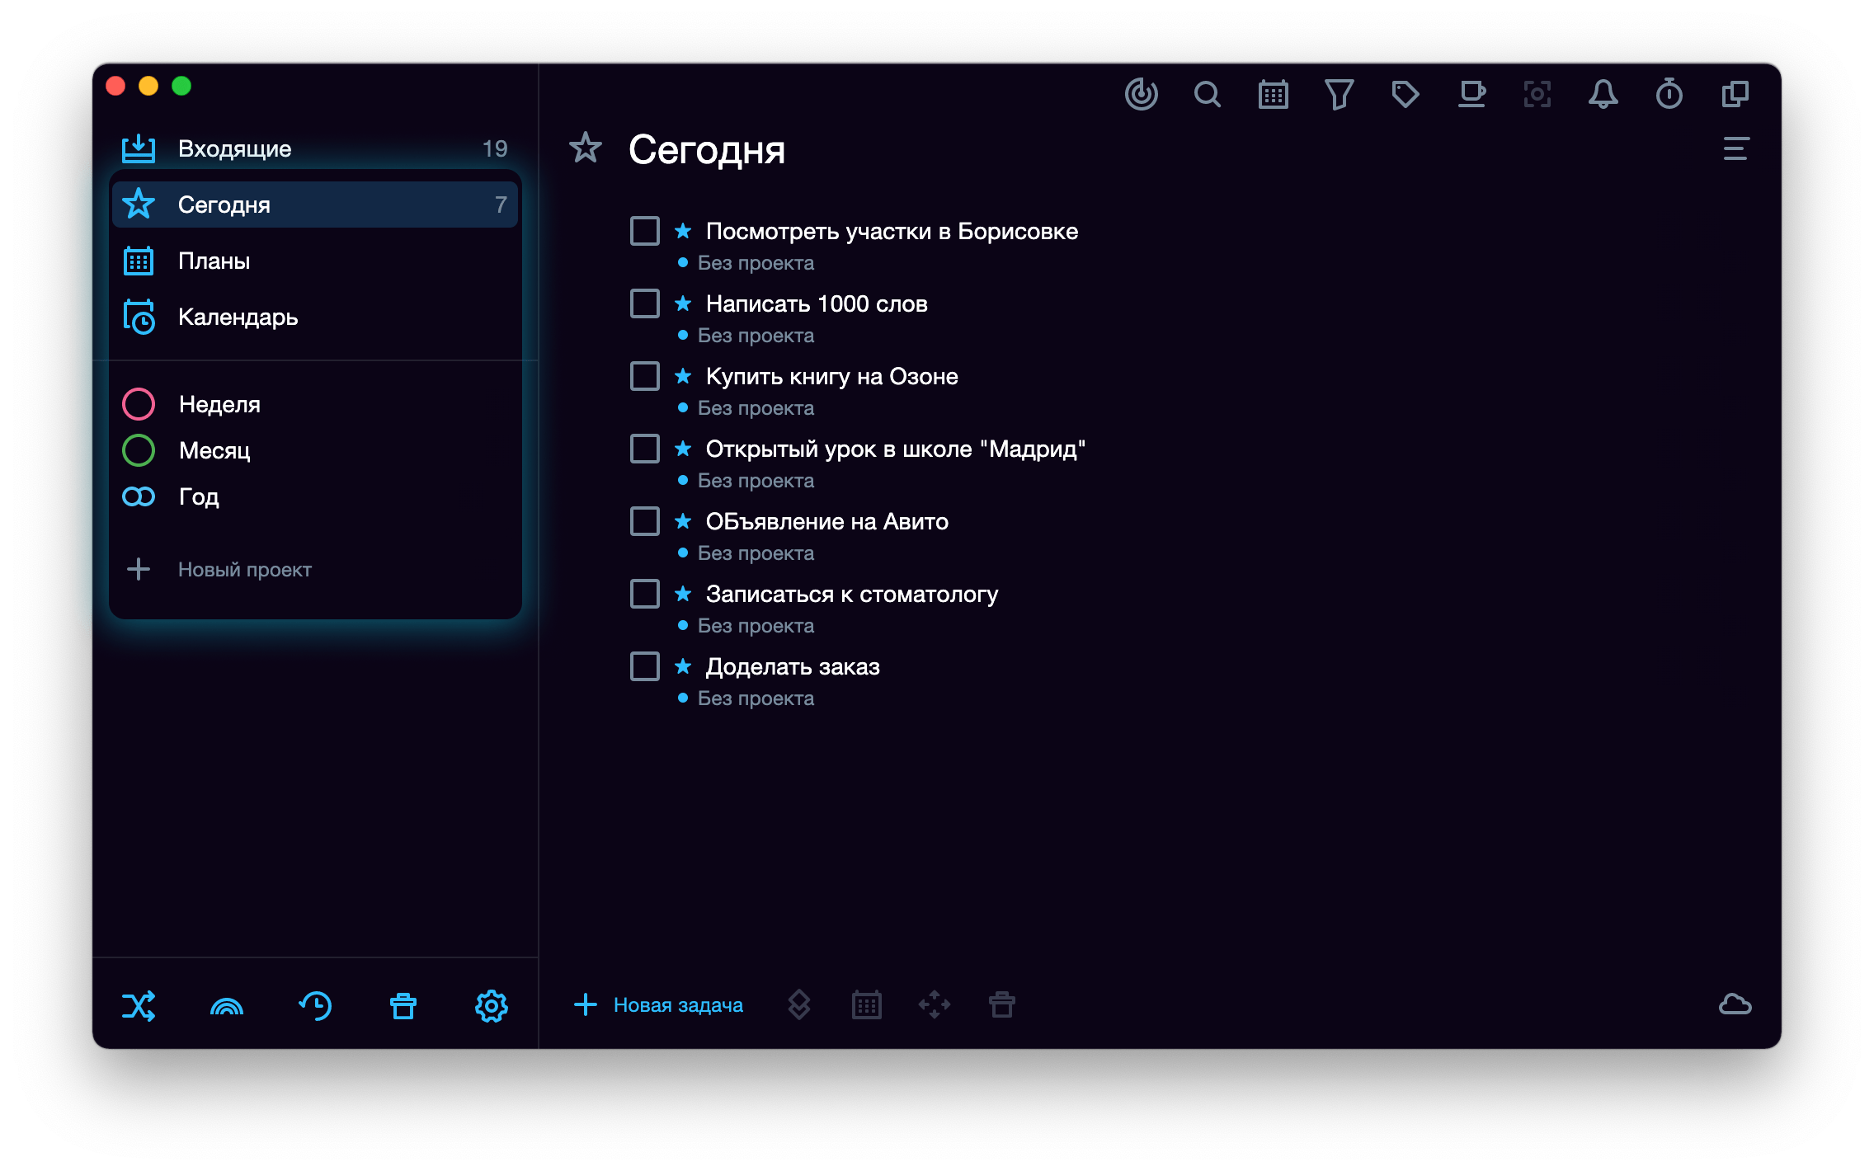Open Календарь section
Screen dimensions: 1874x1171
point(315,317)
